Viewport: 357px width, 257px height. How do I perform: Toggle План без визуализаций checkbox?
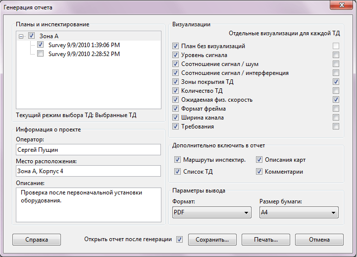(176, 46)
